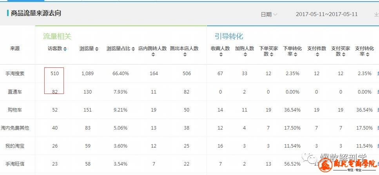Click the 我的淘宝 source row label
379x175 pixels.
(15, 146)
